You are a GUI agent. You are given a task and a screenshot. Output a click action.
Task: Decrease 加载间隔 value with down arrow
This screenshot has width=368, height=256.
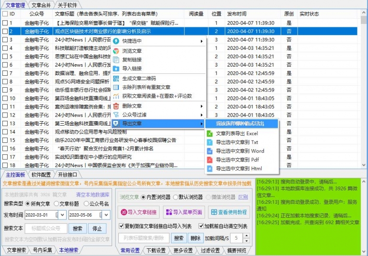246,241
